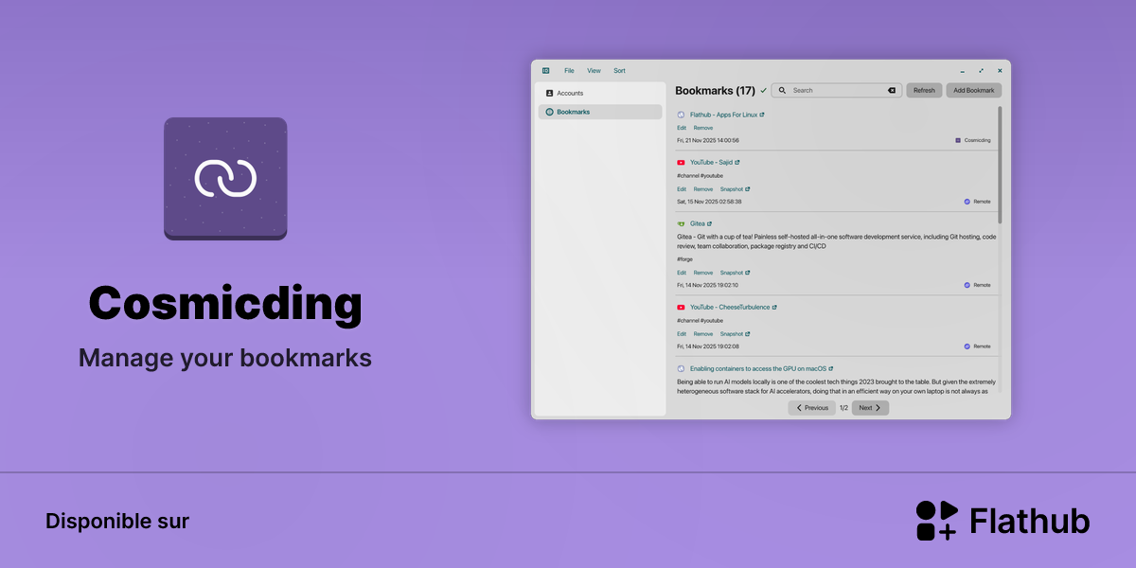Edit the Gitea bookmark
Screen dimensions: 1136x568
(x=682, y=273)
